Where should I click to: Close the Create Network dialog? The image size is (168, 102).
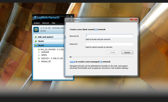(x=134, y=19)
